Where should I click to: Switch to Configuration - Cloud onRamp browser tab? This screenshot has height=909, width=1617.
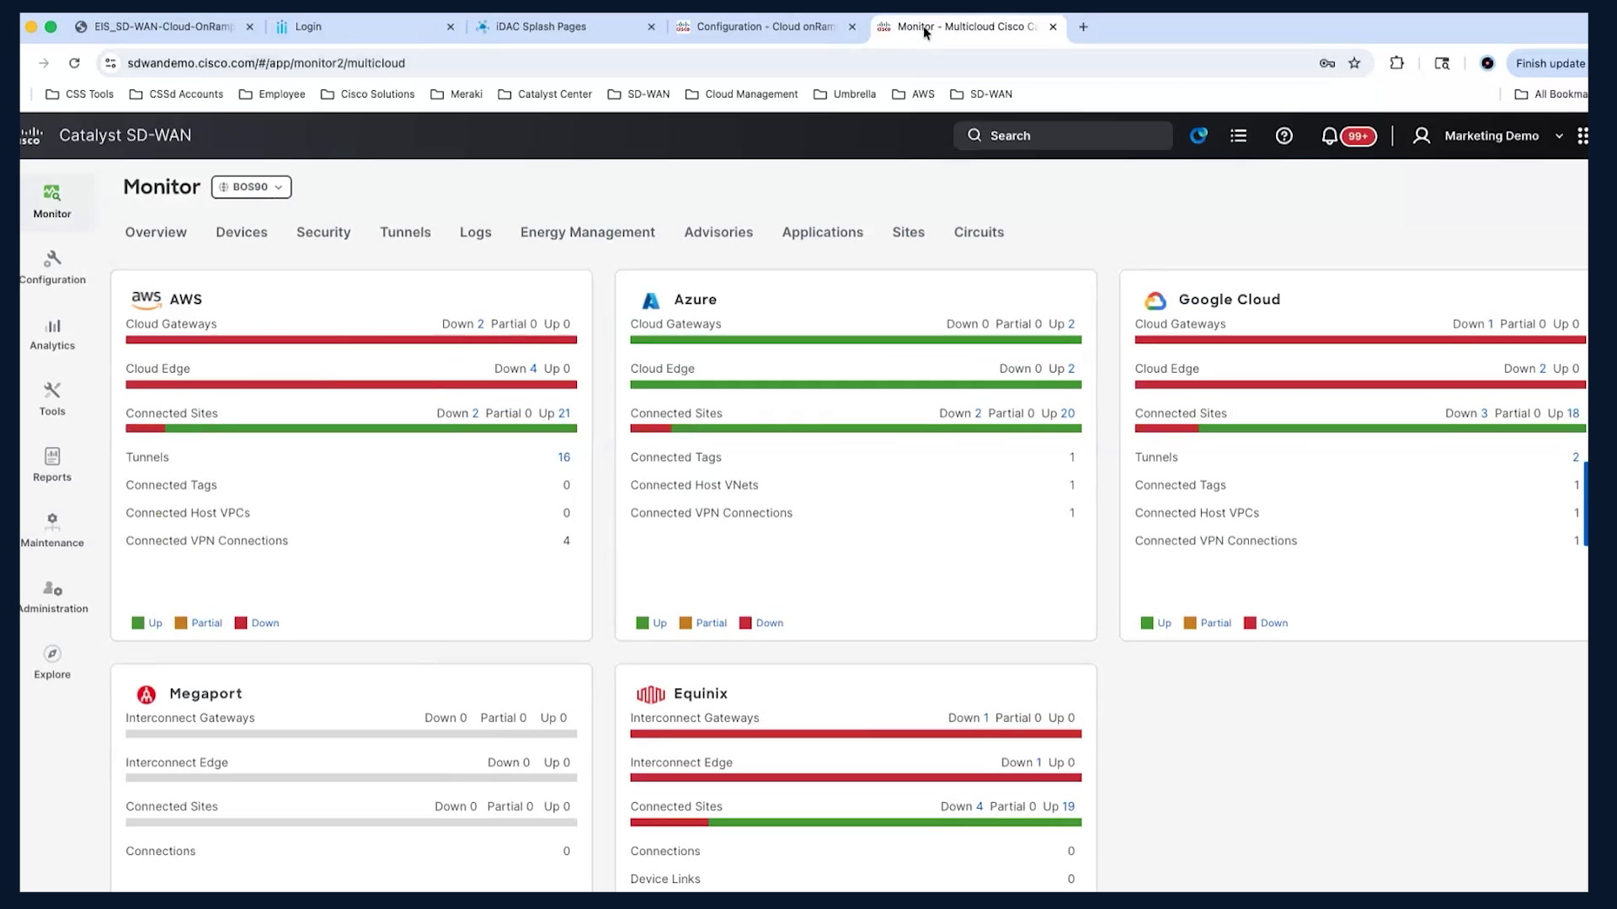[x=766, y=27]
